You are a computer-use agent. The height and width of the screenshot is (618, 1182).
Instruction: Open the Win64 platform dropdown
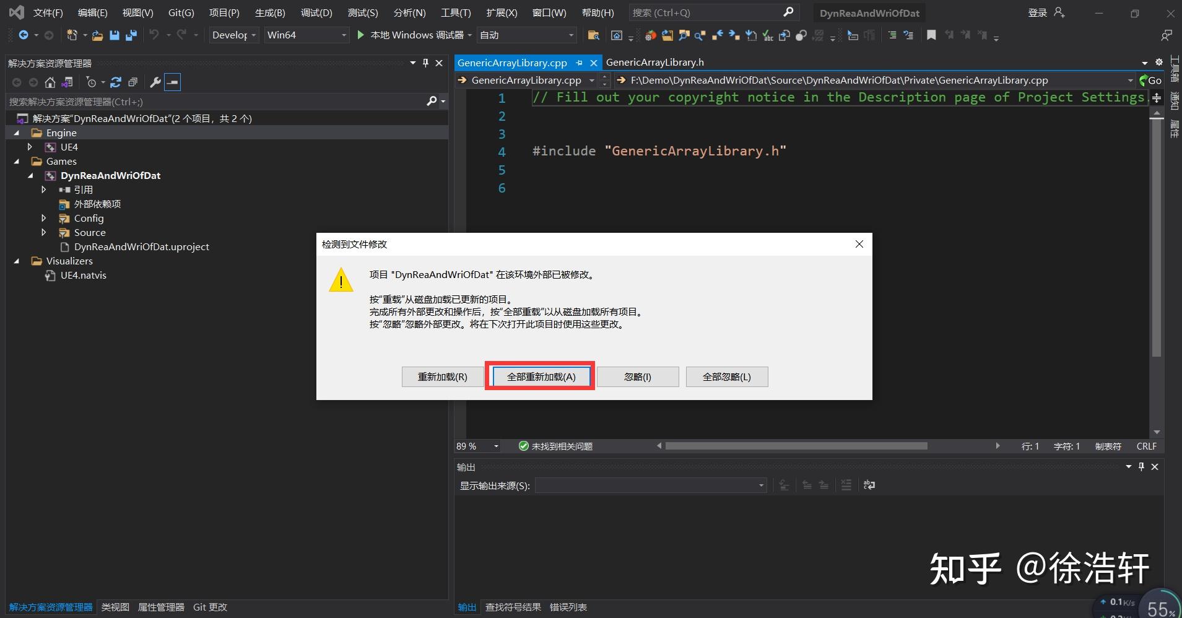tap(307, 35)
